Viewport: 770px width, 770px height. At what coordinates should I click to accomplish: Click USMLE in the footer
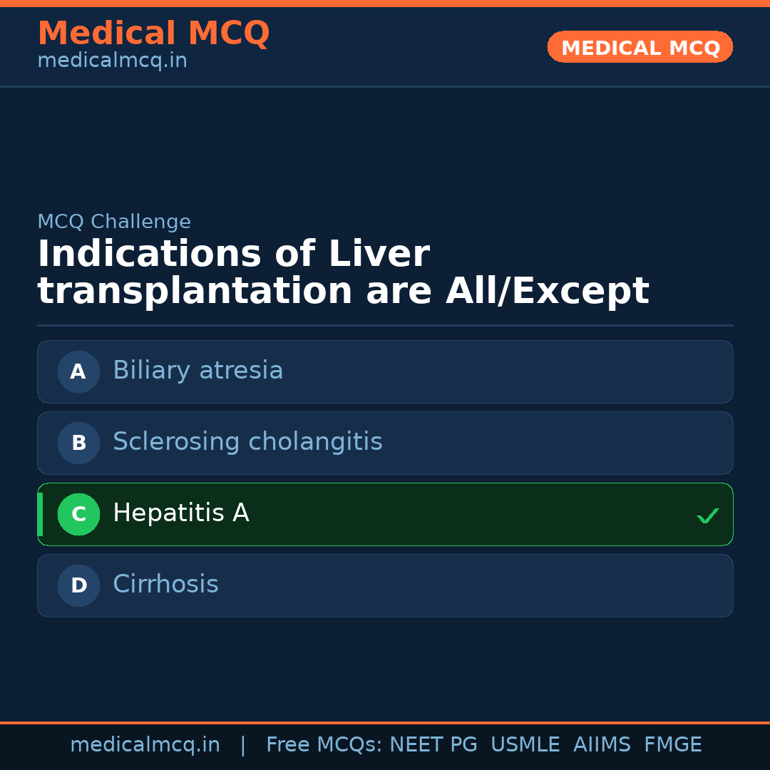525,745
